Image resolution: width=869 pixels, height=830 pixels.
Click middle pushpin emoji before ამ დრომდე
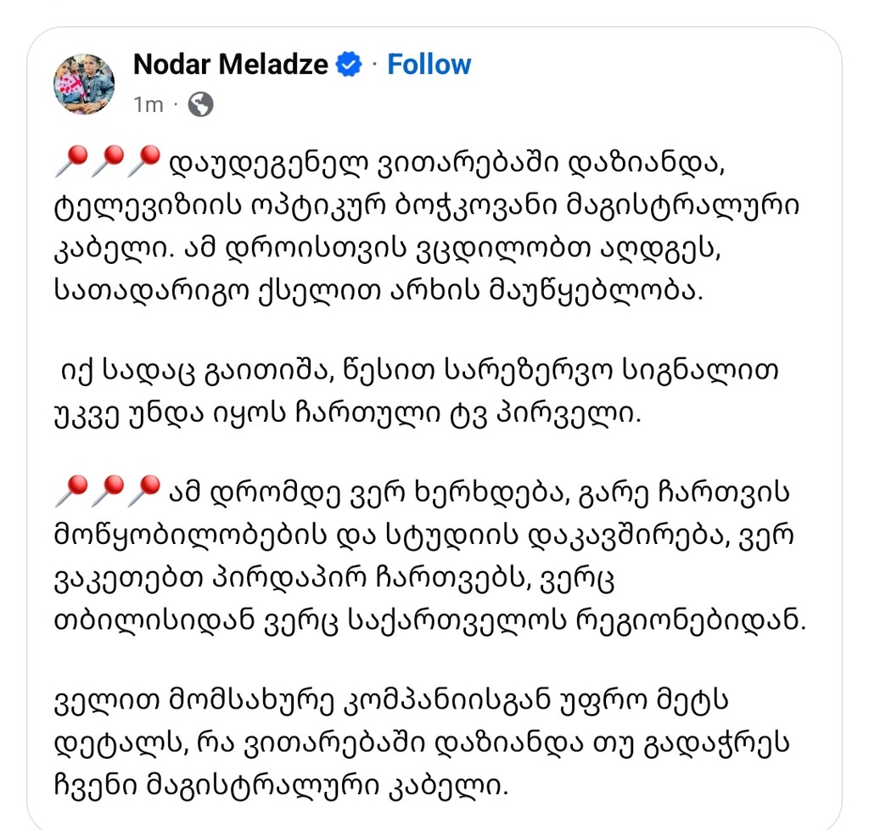pyautogui.click(x=107, y=491)
